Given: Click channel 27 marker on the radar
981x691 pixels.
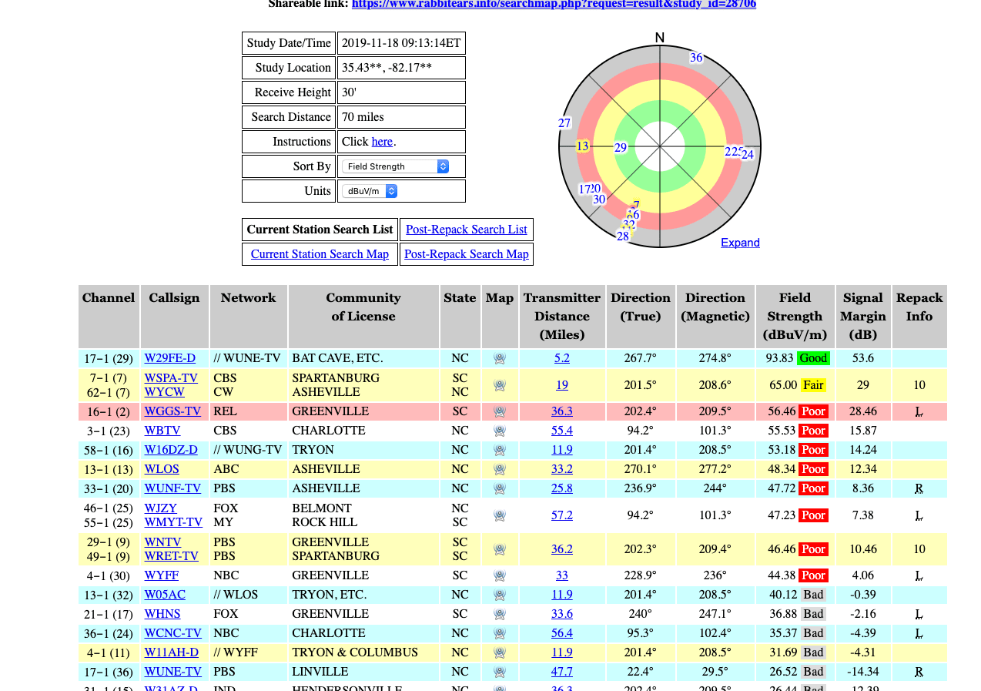Looking at the screenshot, I should pos(564,123).
